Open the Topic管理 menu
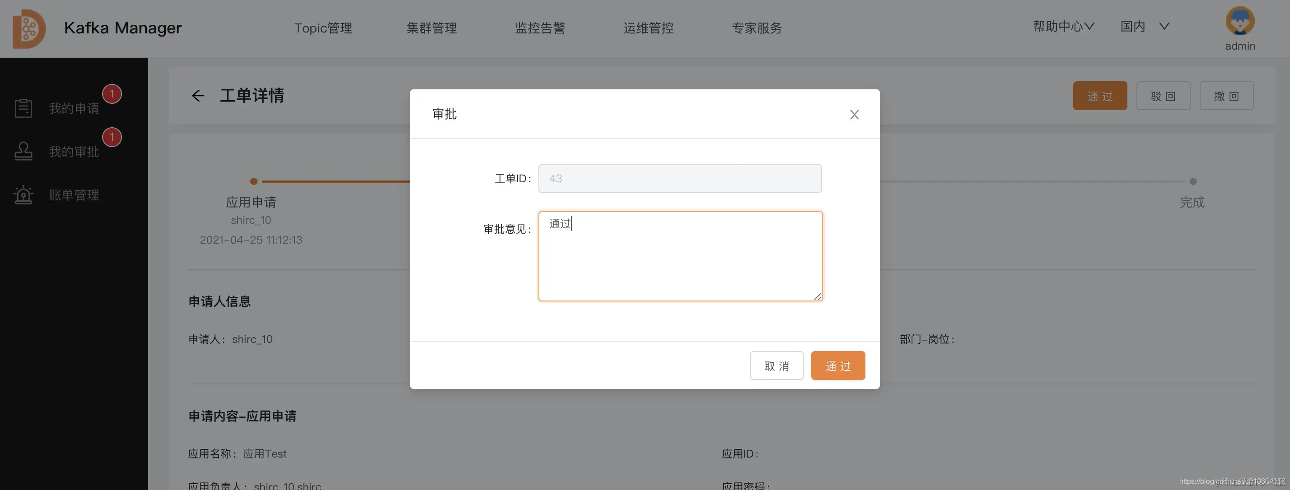Image resolution: width=1290 pixels, height=490 pixels. coord(323,28)
